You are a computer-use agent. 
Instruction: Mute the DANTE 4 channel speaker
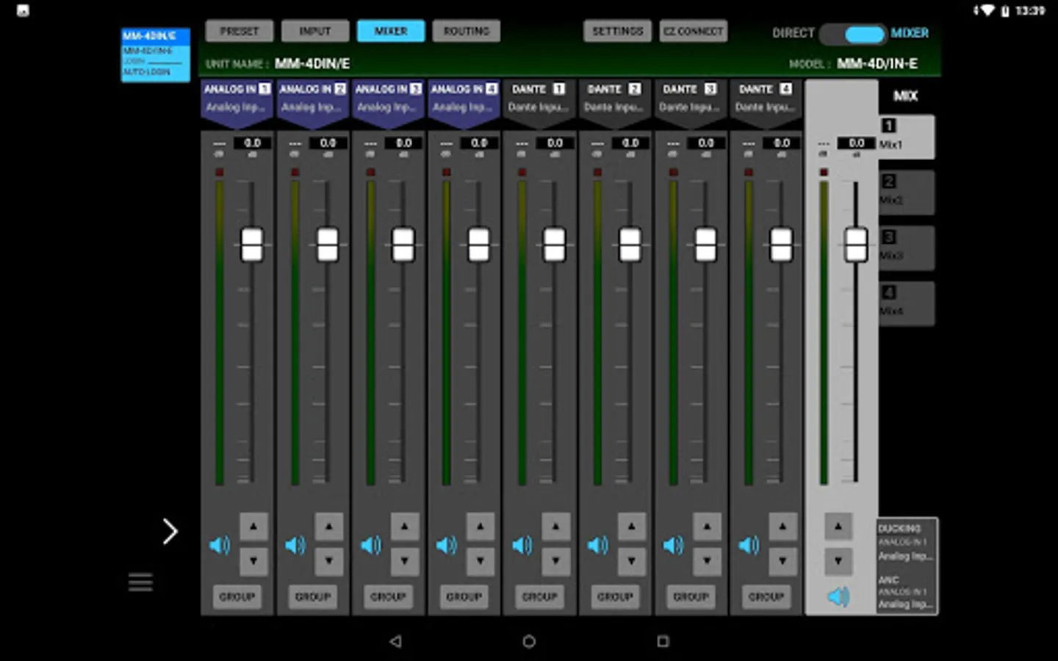[749, 545]
